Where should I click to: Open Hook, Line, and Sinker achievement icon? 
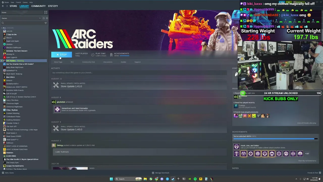tap(236, 147)
